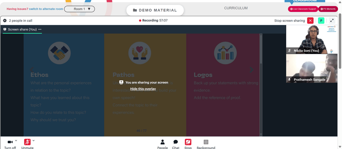The image size is (342, 149).
Task: Open the Room 1 dropdown
Action: (80, 9)
